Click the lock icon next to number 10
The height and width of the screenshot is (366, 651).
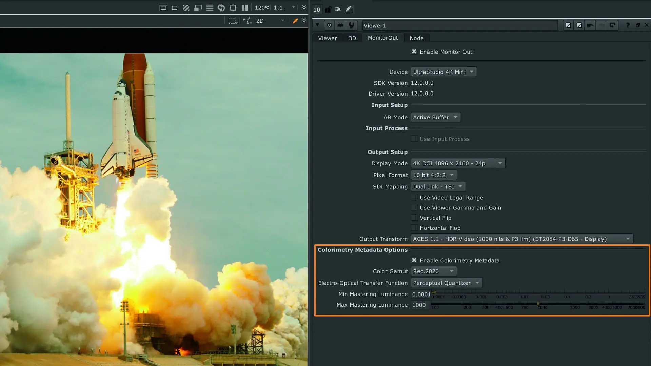(x=328, y=9)
